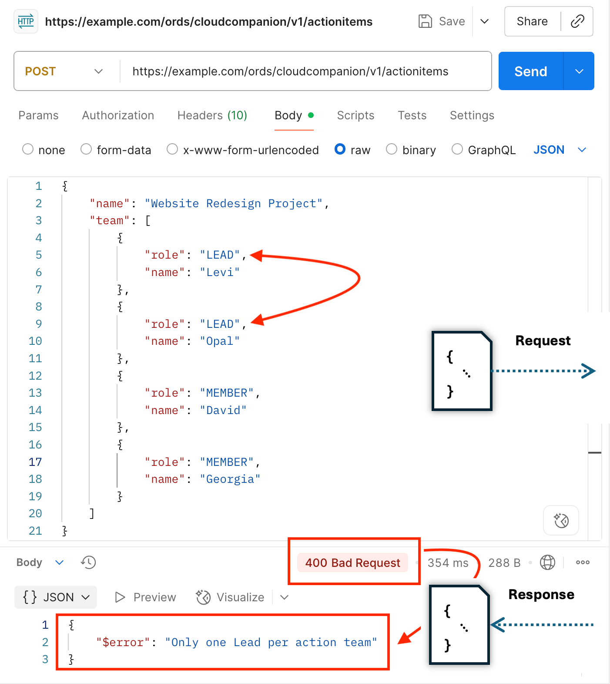Open response history with the clock icon

88,562
